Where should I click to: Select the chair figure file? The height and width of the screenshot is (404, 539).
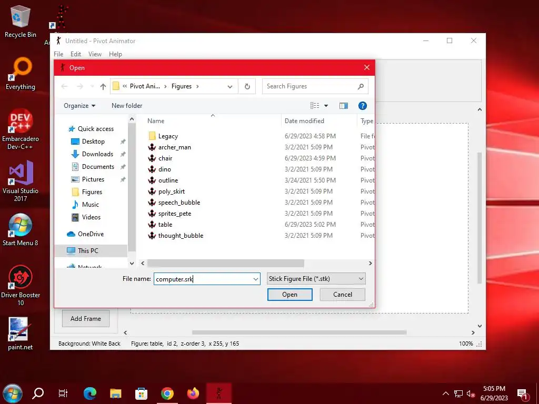coord(165,158)
